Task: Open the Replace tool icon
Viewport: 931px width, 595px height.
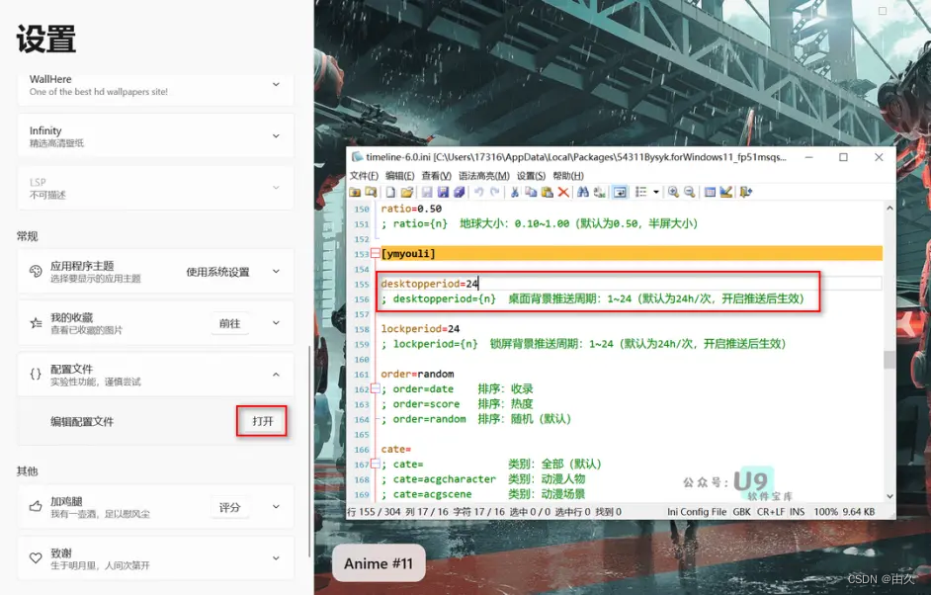Action: pyautogui.click(x=599, y=192)
